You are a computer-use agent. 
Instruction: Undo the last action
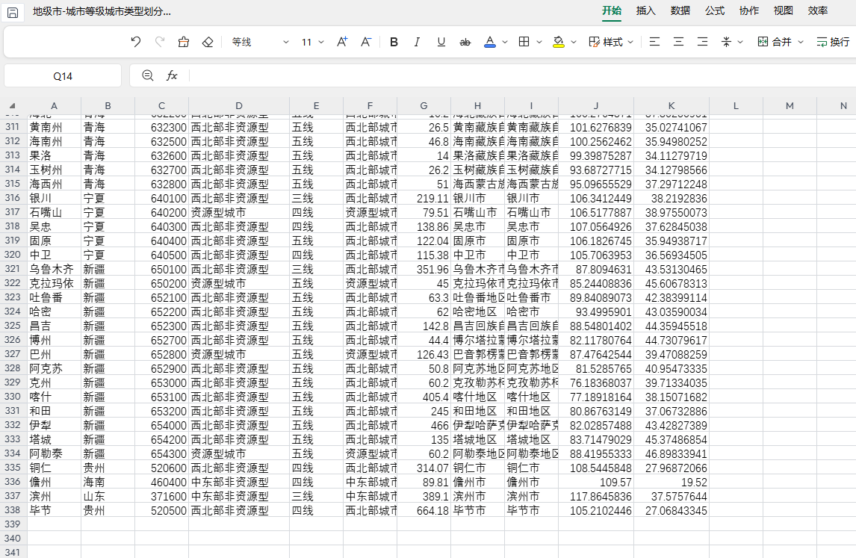point(136,42)
